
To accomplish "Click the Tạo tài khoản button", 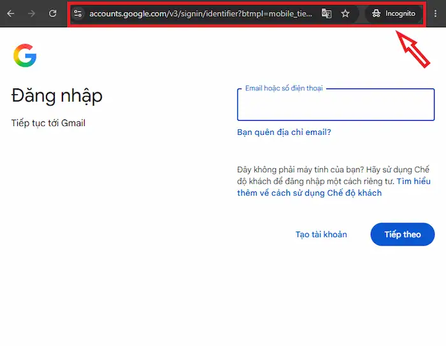I will pos(321,235).
